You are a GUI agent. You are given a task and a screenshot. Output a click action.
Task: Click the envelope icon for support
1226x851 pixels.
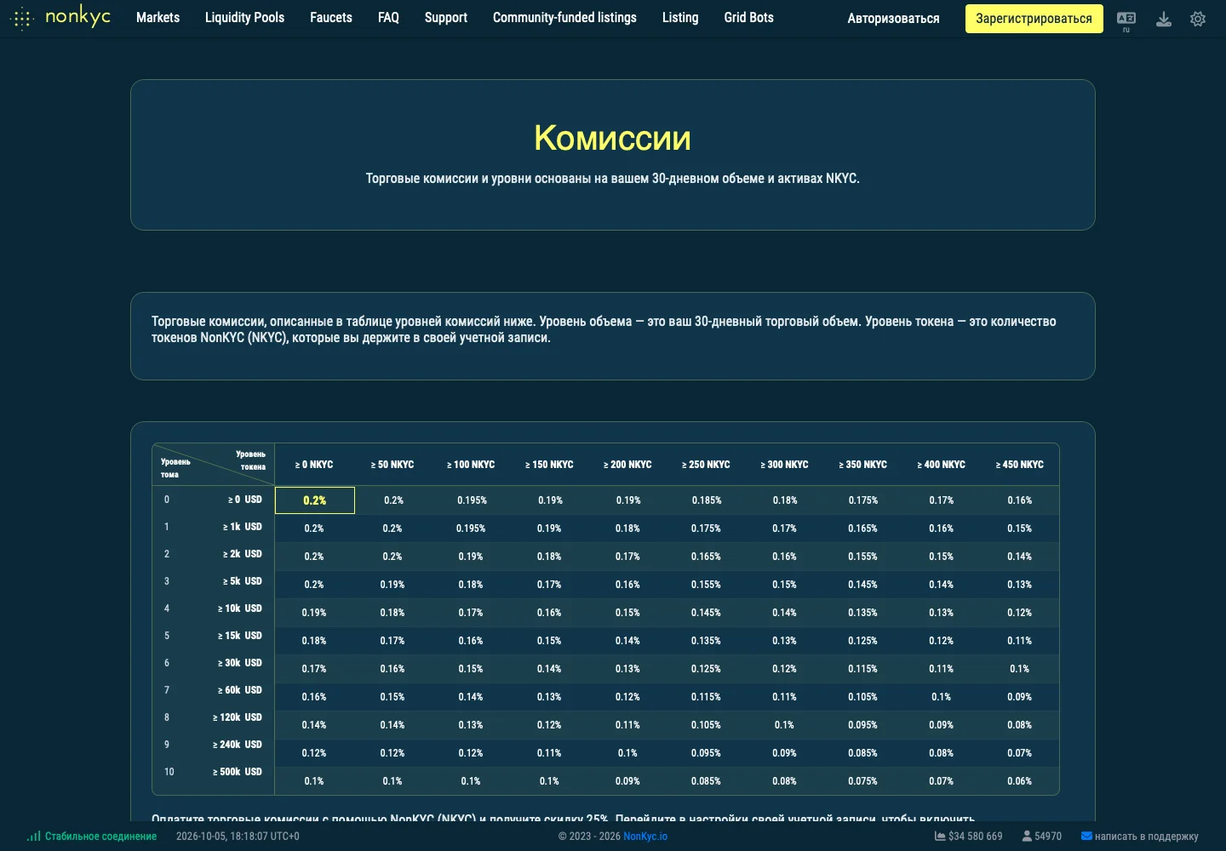(x=1086, y=836)
